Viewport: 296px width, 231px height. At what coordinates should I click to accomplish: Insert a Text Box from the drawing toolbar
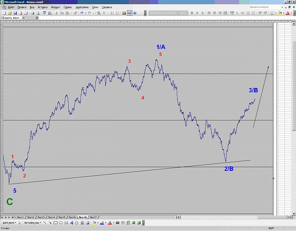[x=66, y=223]
